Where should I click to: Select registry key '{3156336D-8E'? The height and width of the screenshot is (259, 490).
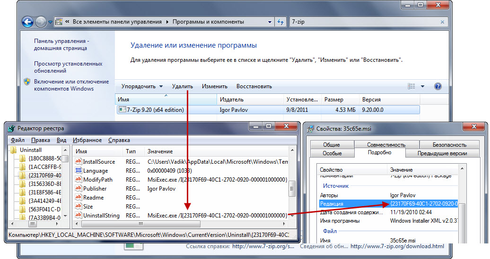pos(44,184)
